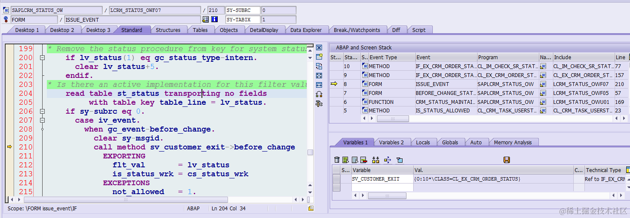Click the CRM_STATUS_MAINTAI... event cell
The image size is (630, 218).
coord(446,102)
